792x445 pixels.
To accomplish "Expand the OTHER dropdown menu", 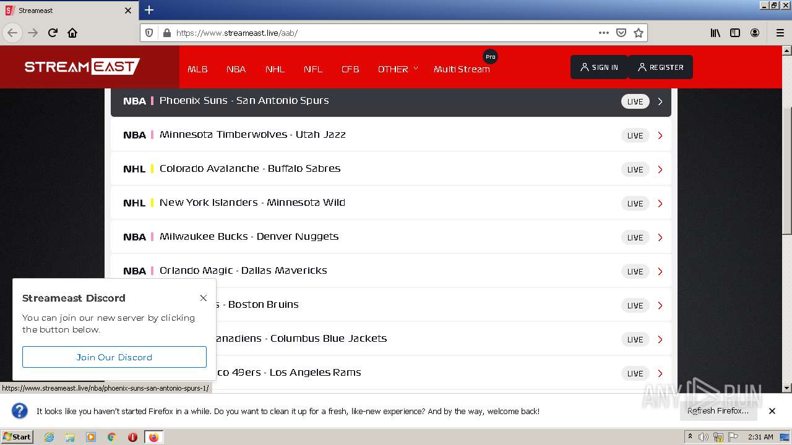I will click(x=398, y=69).
